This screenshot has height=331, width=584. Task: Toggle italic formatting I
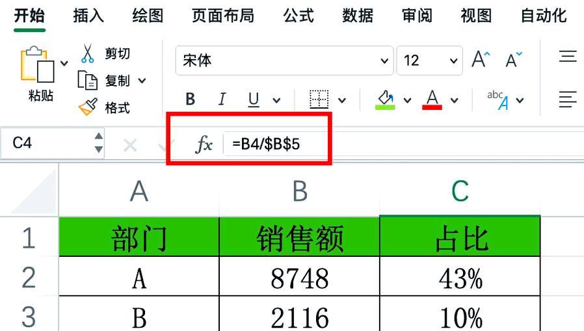tap(222, 99)
